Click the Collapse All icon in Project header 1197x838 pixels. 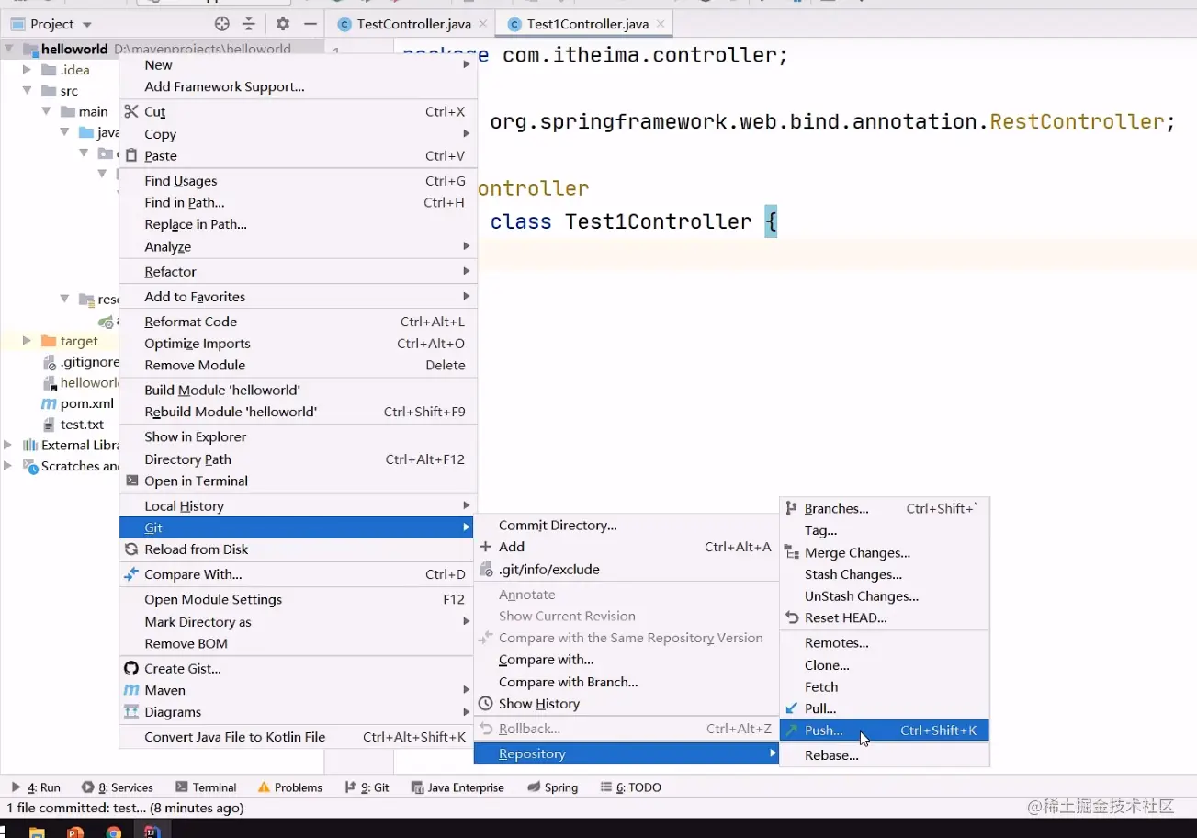pos(249,24)
